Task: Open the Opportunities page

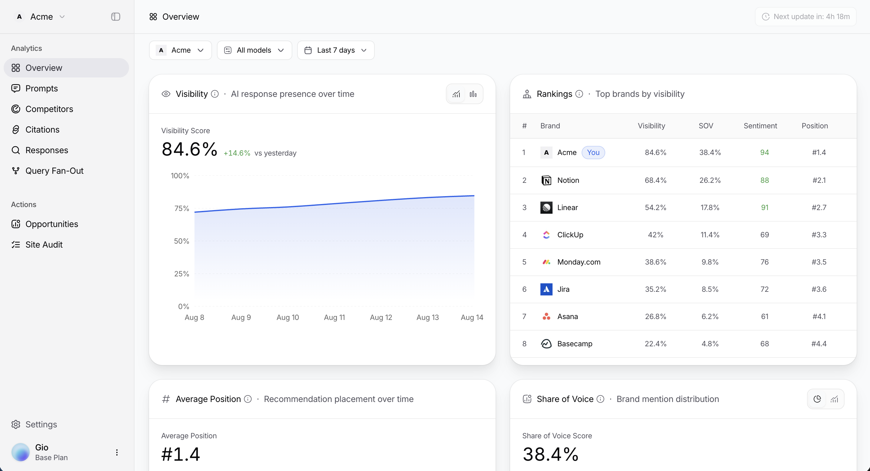Action: [66, 224]
